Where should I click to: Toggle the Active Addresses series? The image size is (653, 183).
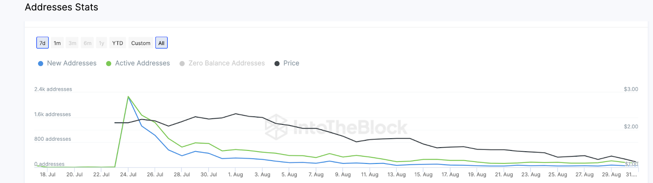tap(142, 63)
